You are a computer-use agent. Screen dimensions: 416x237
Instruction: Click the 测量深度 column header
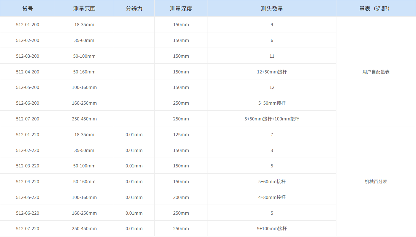tap(181, 8)
